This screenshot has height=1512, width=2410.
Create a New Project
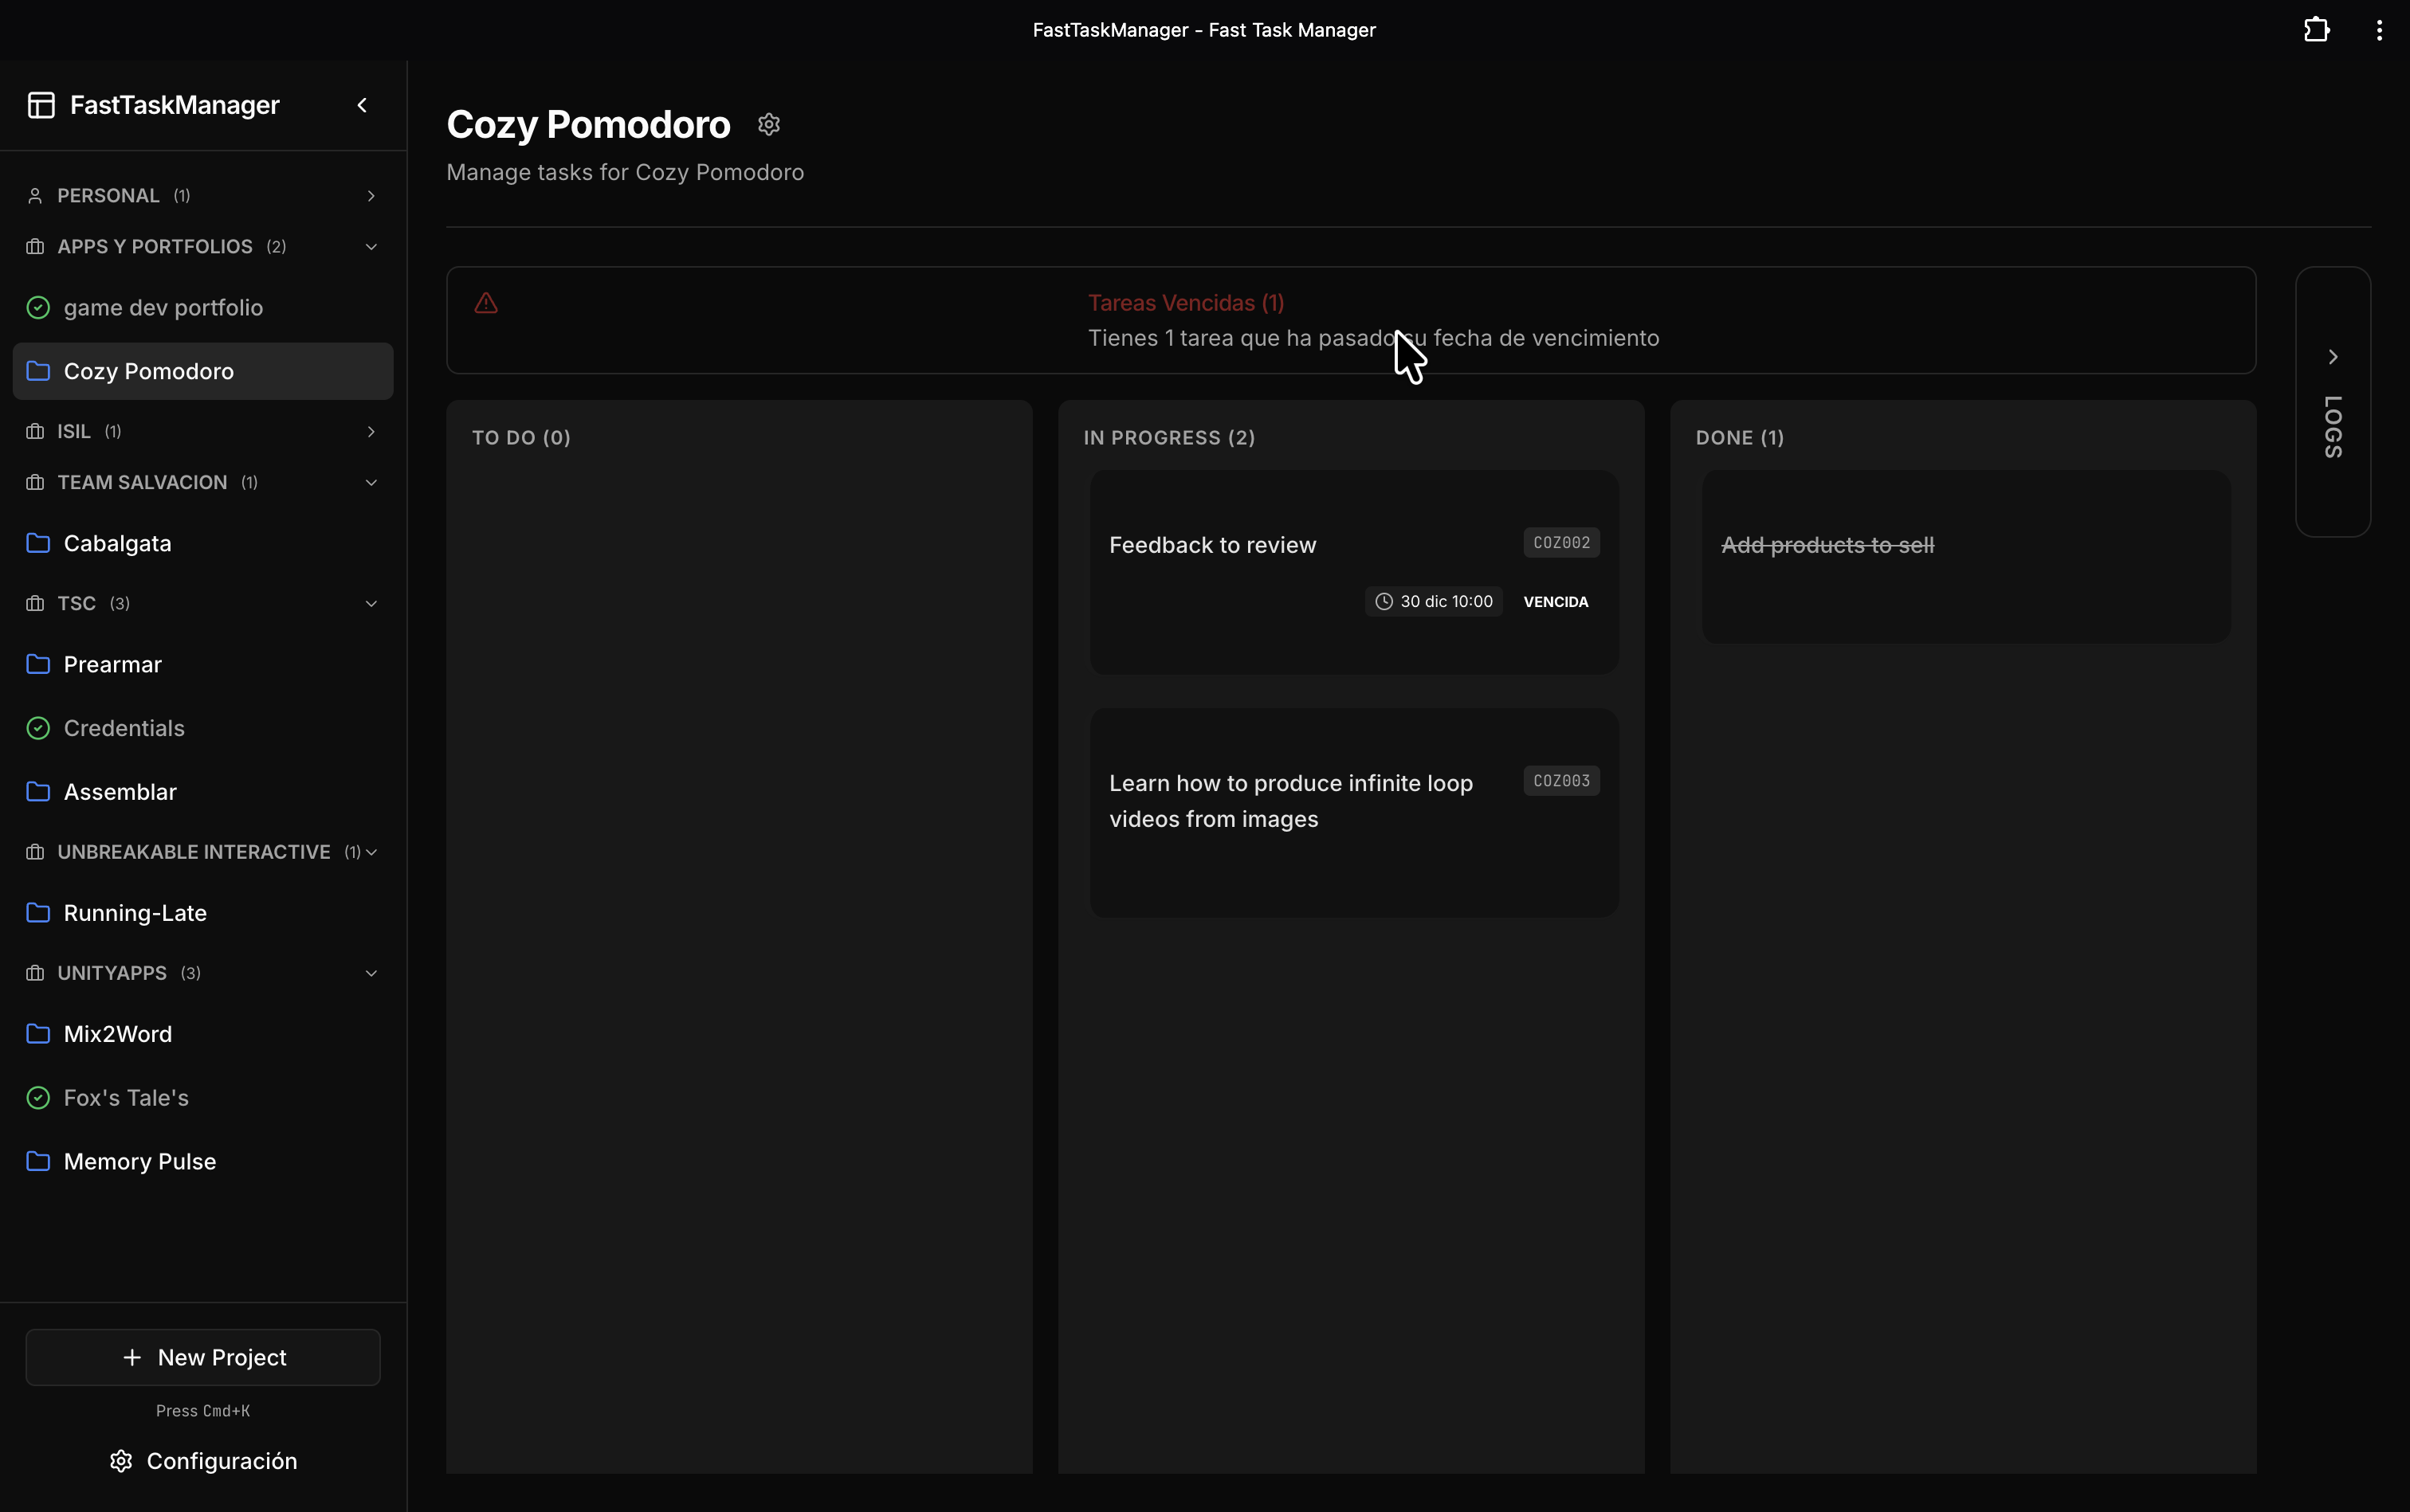(203, 1357)
